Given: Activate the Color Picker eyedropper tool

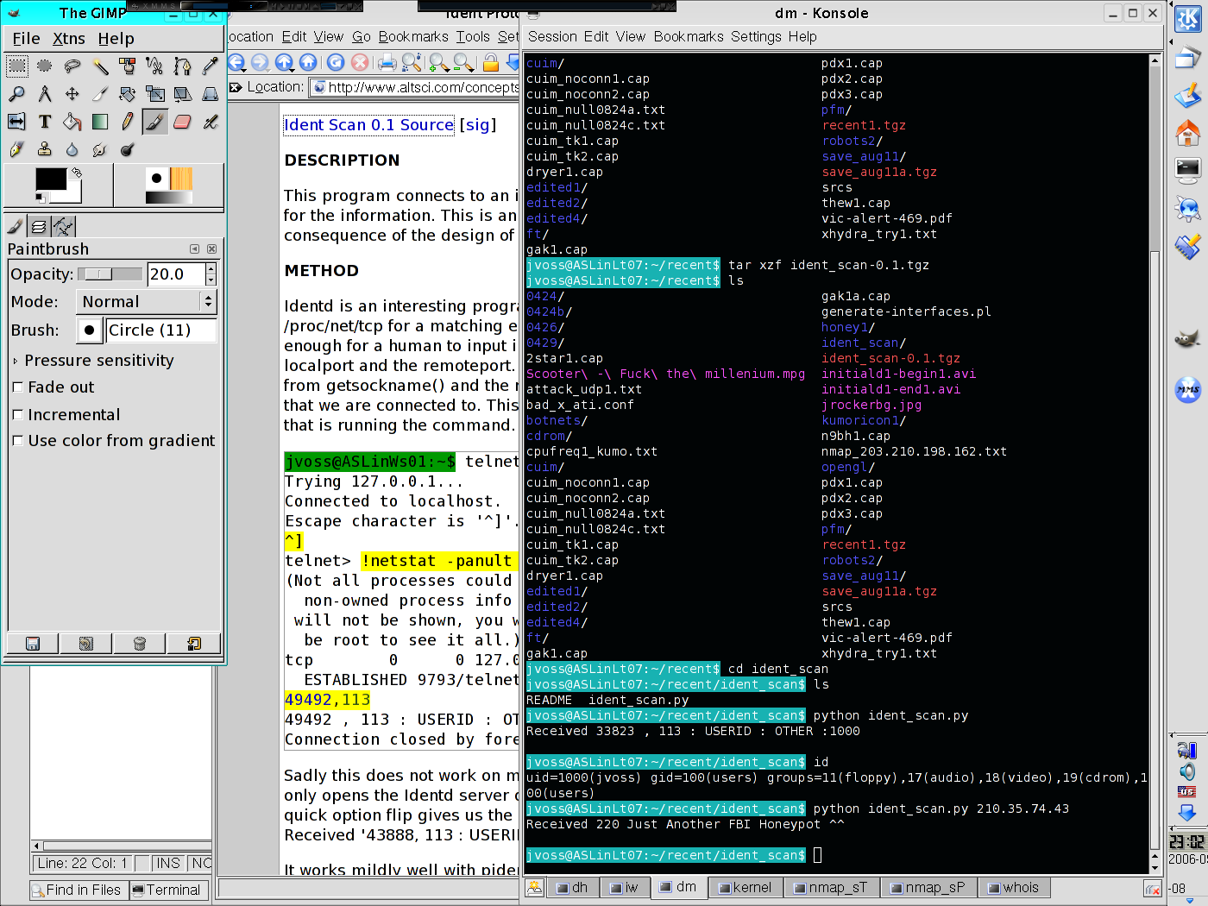Looking at the screenshot, I should [210, 66].
